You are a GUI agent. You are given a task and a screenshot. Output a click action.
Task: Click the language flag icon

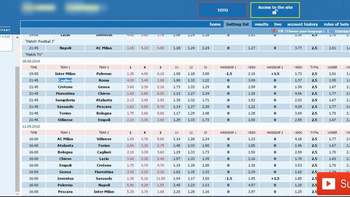275,31
